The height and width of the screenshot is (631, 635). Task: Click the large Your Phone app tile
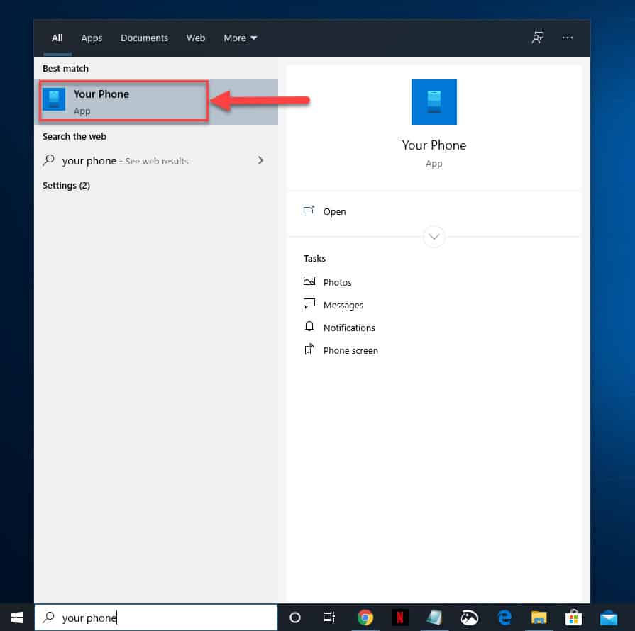434,102
